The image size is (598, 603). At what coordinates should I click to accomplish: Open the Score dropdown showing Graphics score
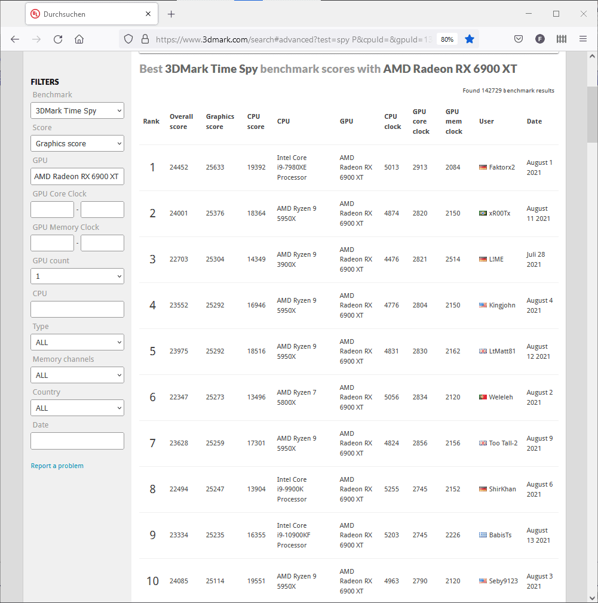tap(77, 143)
